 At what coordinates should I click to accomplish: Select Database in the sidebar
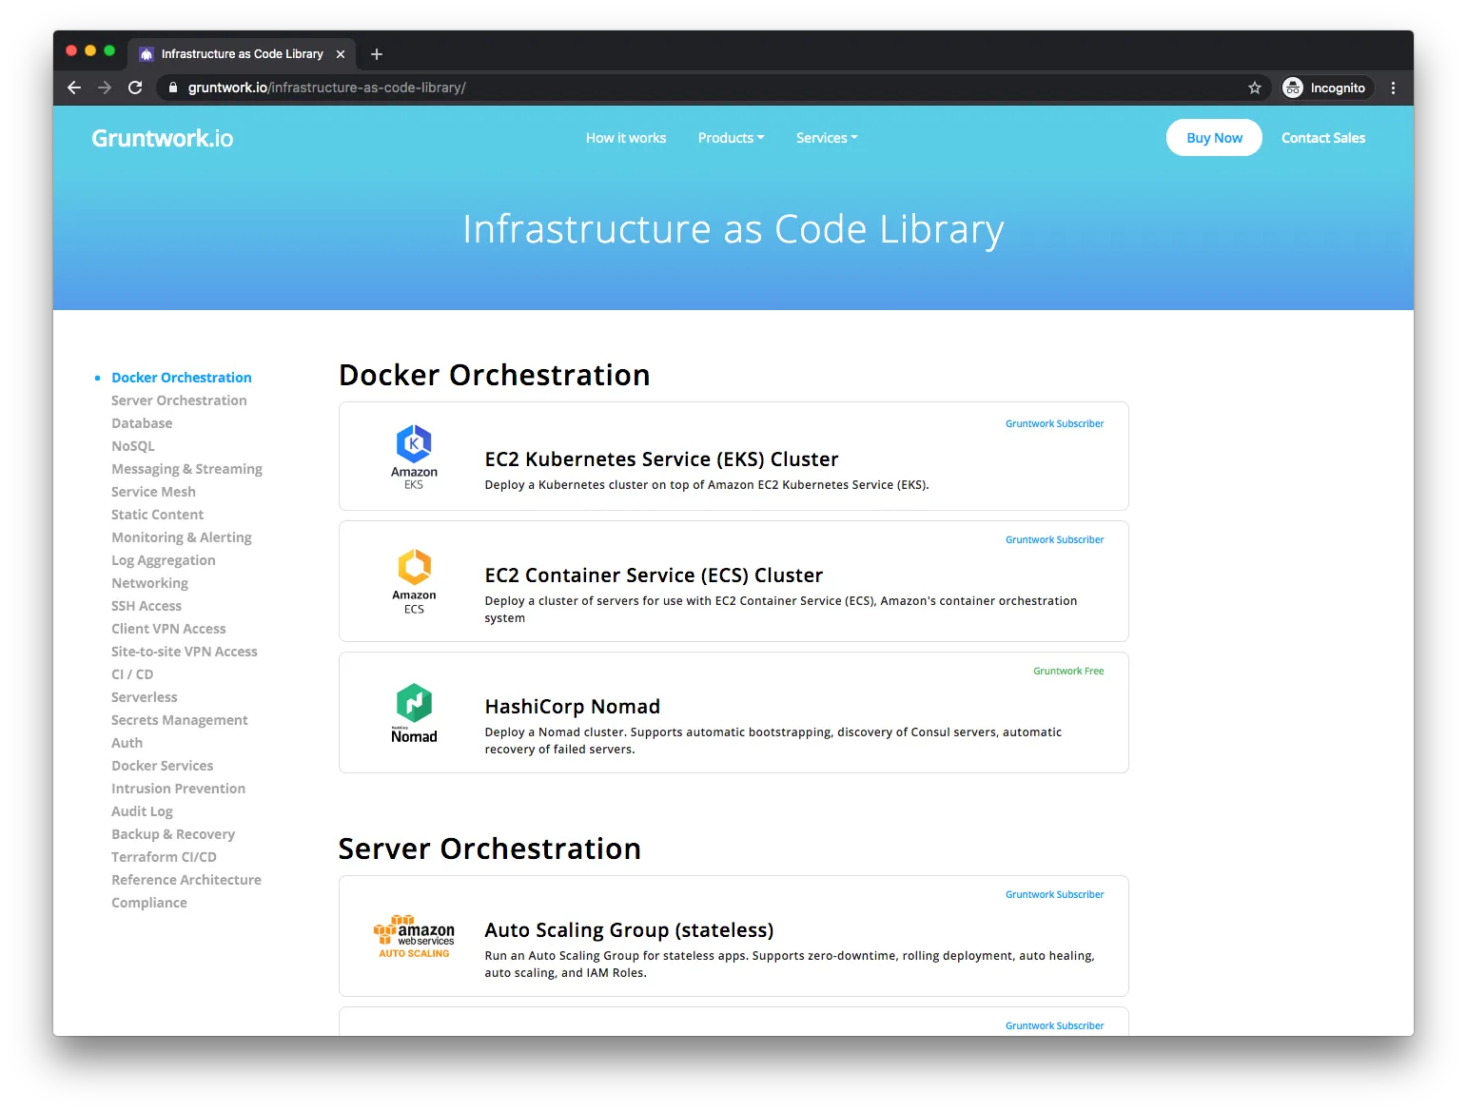(142, 423)
